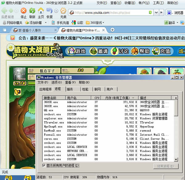Sort processes by 用户名 column header
Image resolution: width=185 pixels, height=180 pixels.
tap(78, 98)
